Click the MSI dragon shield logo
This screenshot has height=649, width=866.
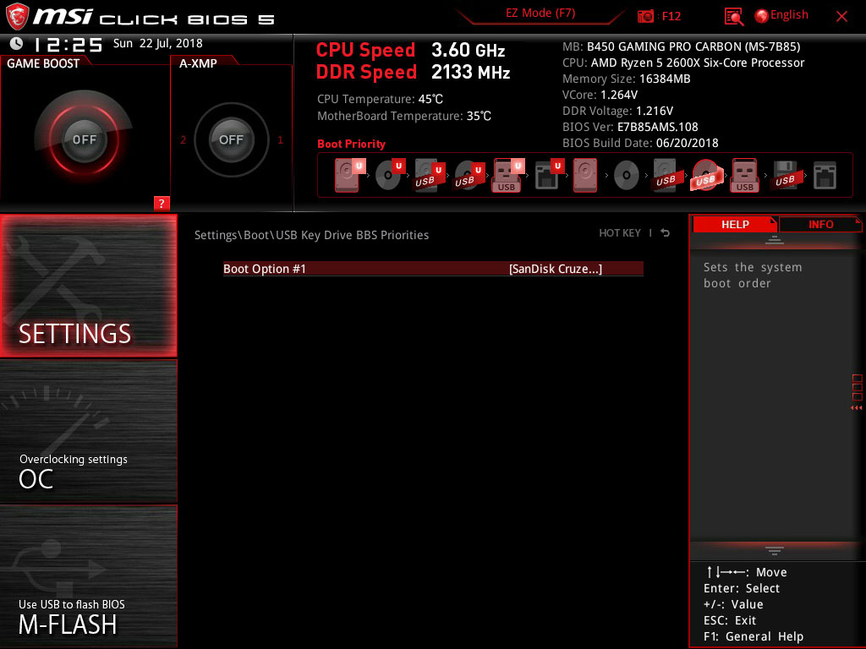click(x=17, y=16)
